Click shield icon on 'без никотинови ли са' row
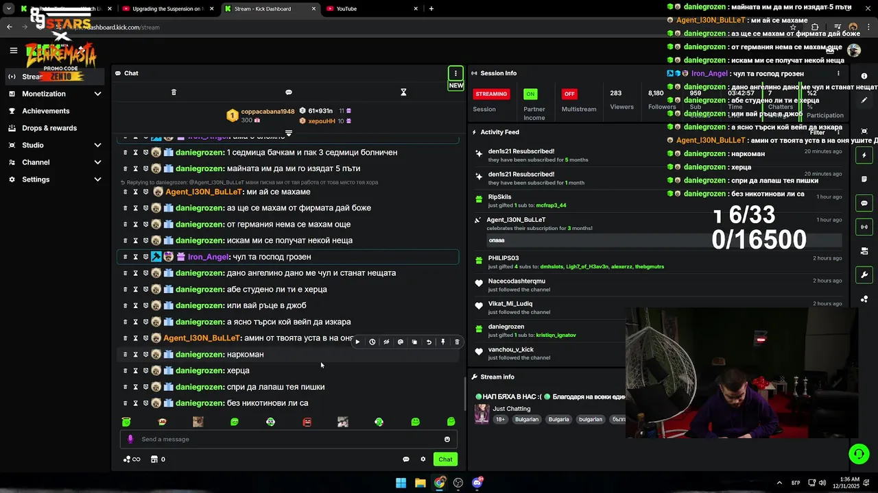 pos(145,403)
